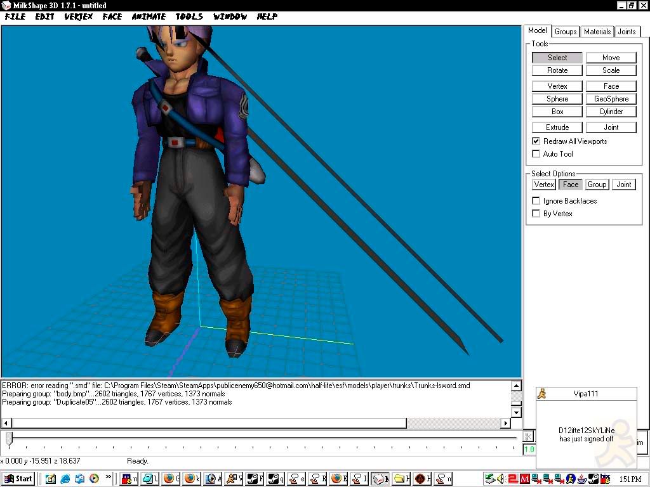Screen dimensions: 650x487
Task: Select the Rotate tool
Action: [557, 70]
